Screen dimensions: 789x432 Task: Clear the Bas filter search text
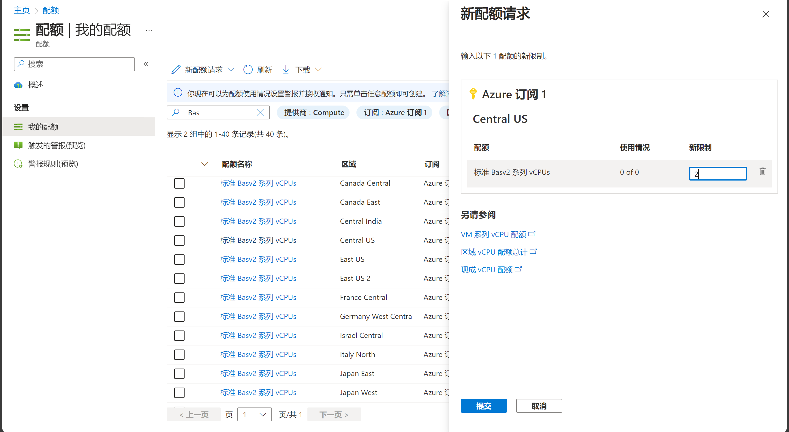[x=260, y=112]
